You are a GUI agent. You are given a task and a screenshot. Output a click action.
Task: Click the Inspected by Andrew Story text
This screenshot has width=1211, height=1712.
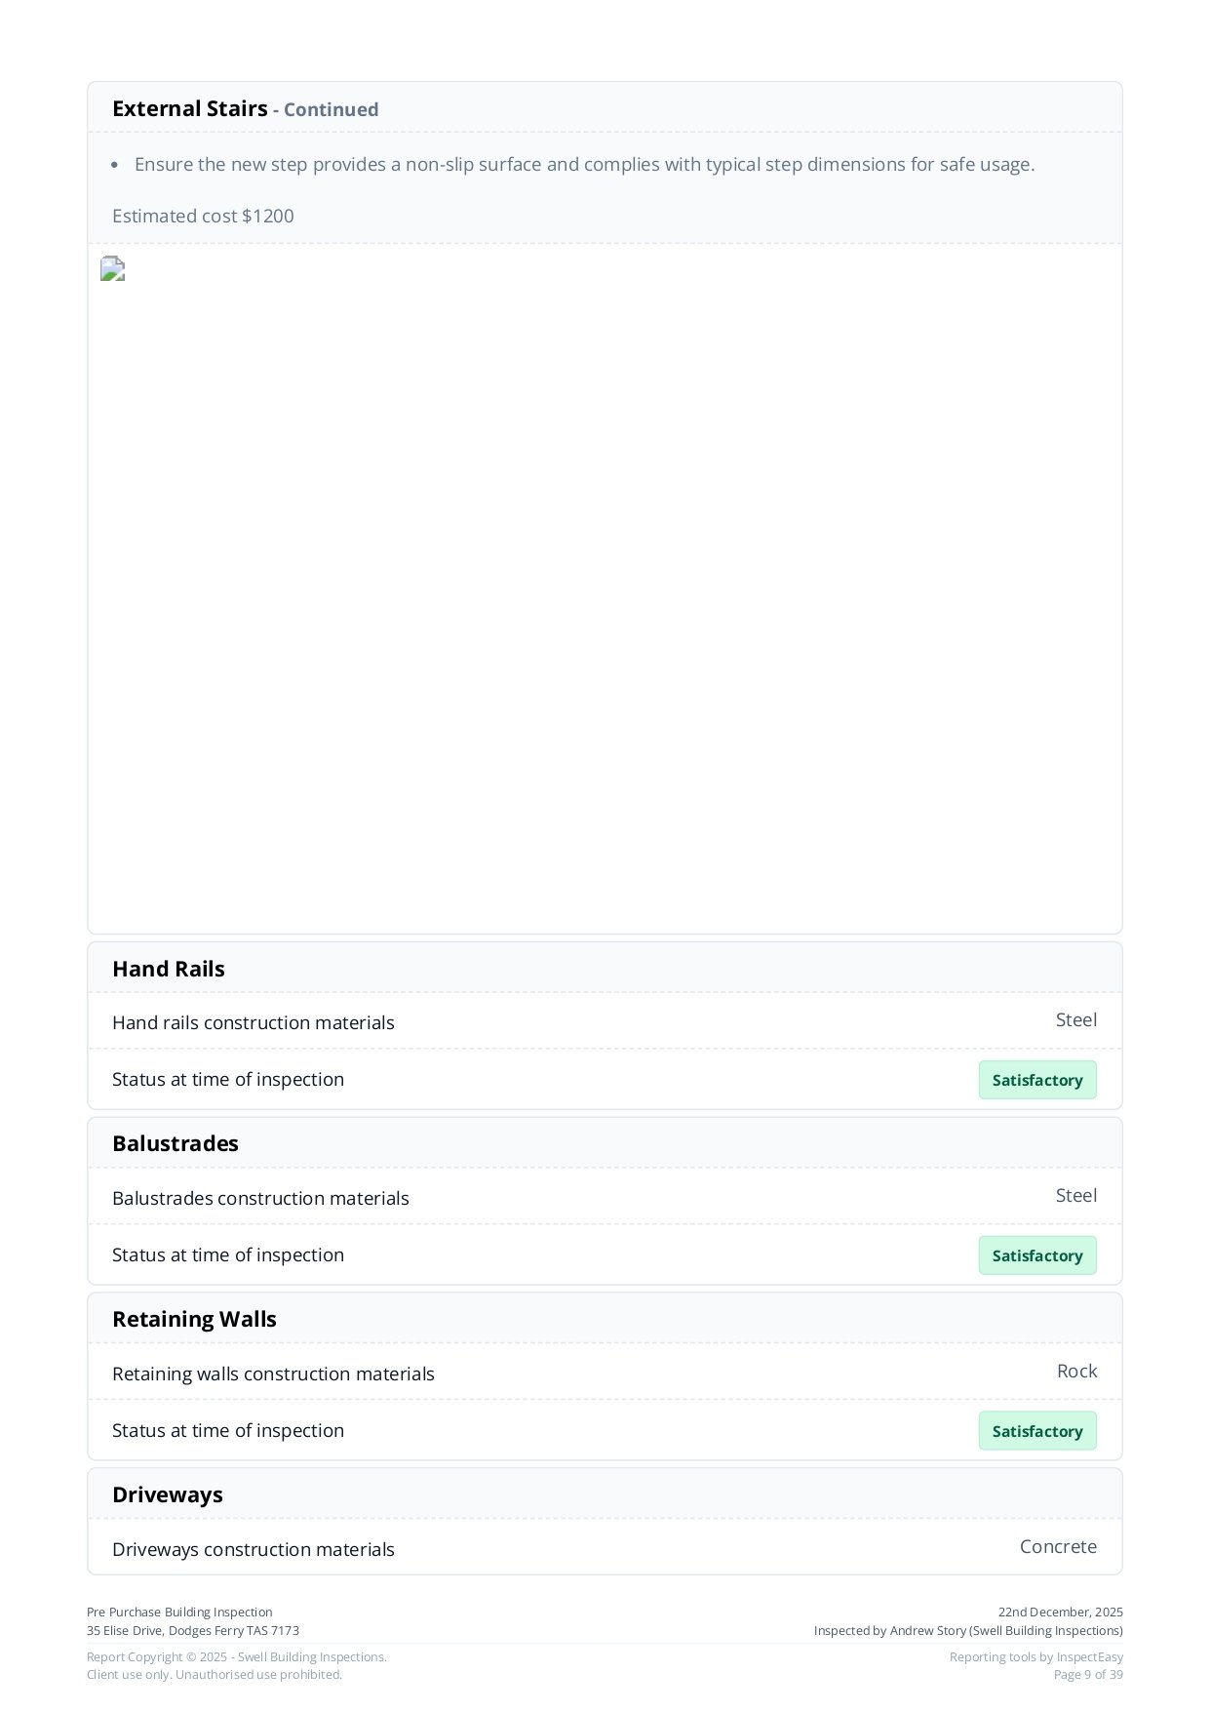click(x=967, y=1631)
